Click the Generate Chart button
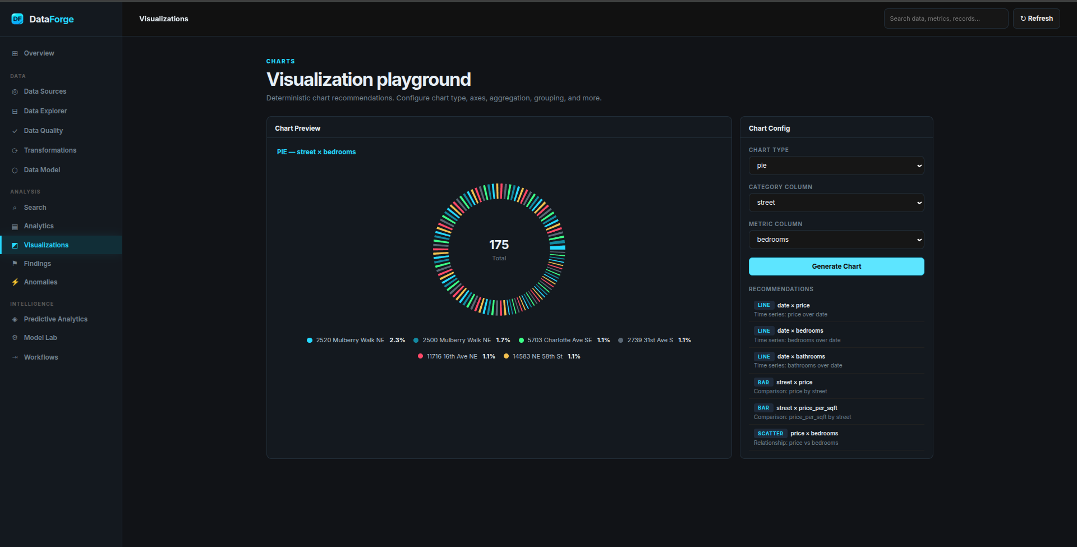 click(x=836, y=266)
